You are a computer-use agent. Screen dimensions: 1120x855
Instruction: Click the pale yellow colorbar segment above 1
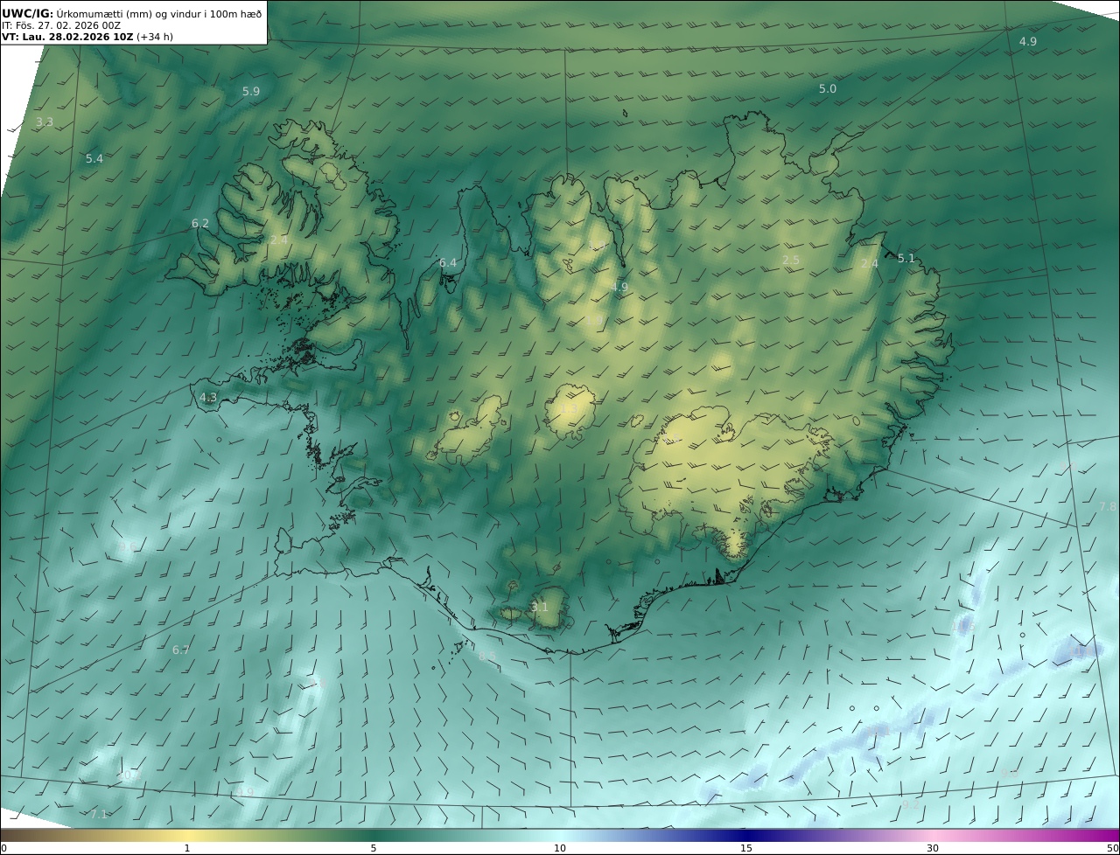pos(187,835)
